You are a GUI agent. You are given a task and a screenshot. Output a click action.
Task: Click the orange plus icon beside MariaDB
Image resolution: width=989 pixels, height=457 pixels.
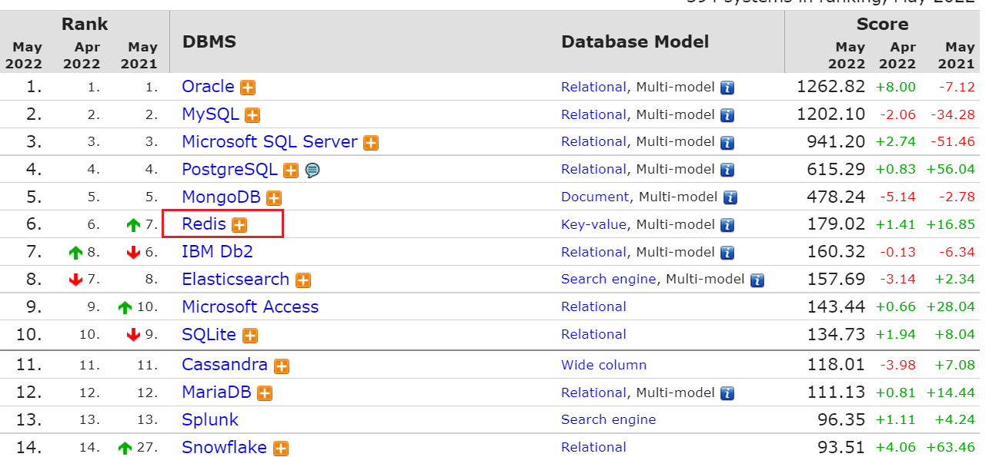pyautogui.click(x=265, y=393)
